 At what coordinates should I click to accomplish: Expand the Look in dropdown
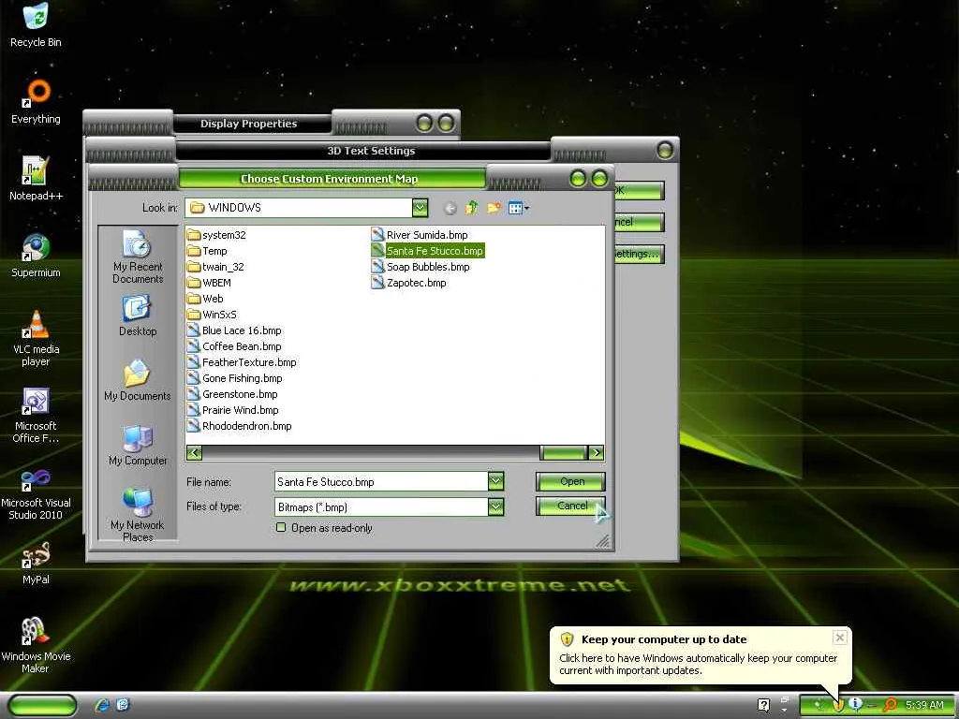[420, 208]
